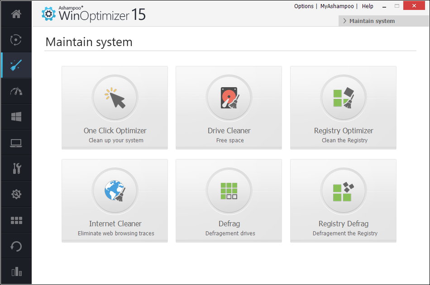Click the MyAshampoo menu link
The width and height of the screenshot is (430, 285).
tap(337, 6)
